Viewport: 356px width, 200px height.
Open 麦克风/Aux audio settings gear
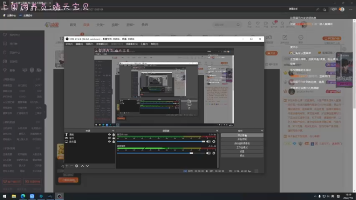point(214,141)
